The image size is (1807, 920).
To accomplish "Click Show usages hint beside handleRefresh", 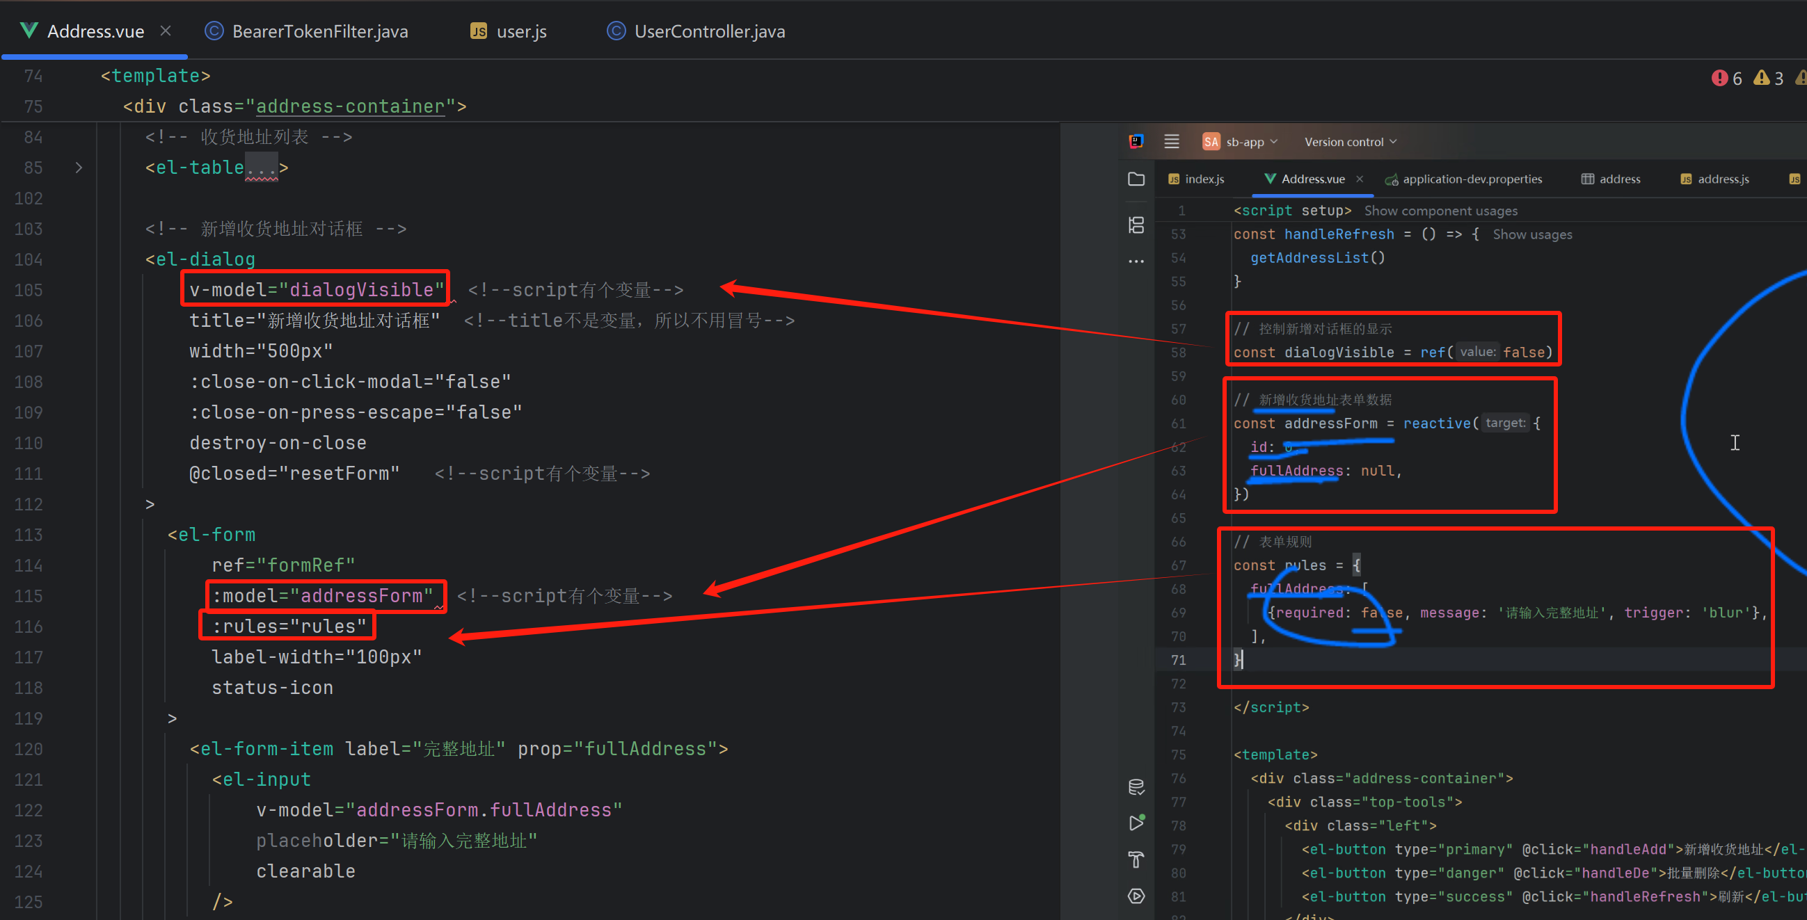I will (x=1532, y=235).
